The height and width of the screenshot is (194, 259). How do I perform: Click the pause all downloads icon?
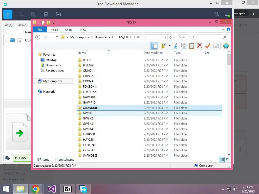coord(34,14)
